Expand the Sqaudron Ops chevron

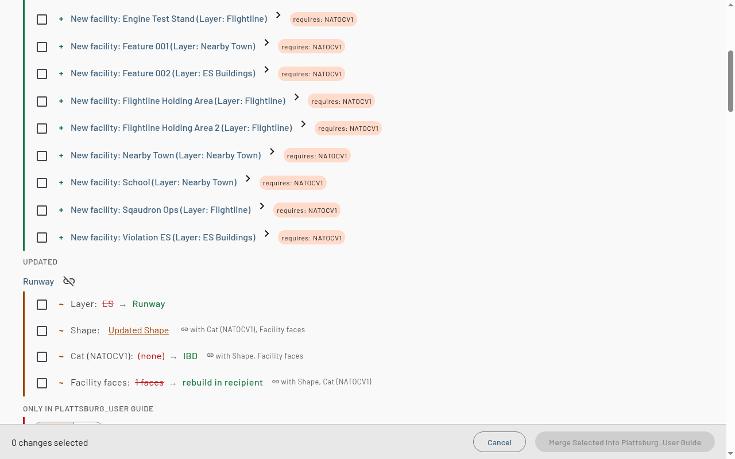262,206
